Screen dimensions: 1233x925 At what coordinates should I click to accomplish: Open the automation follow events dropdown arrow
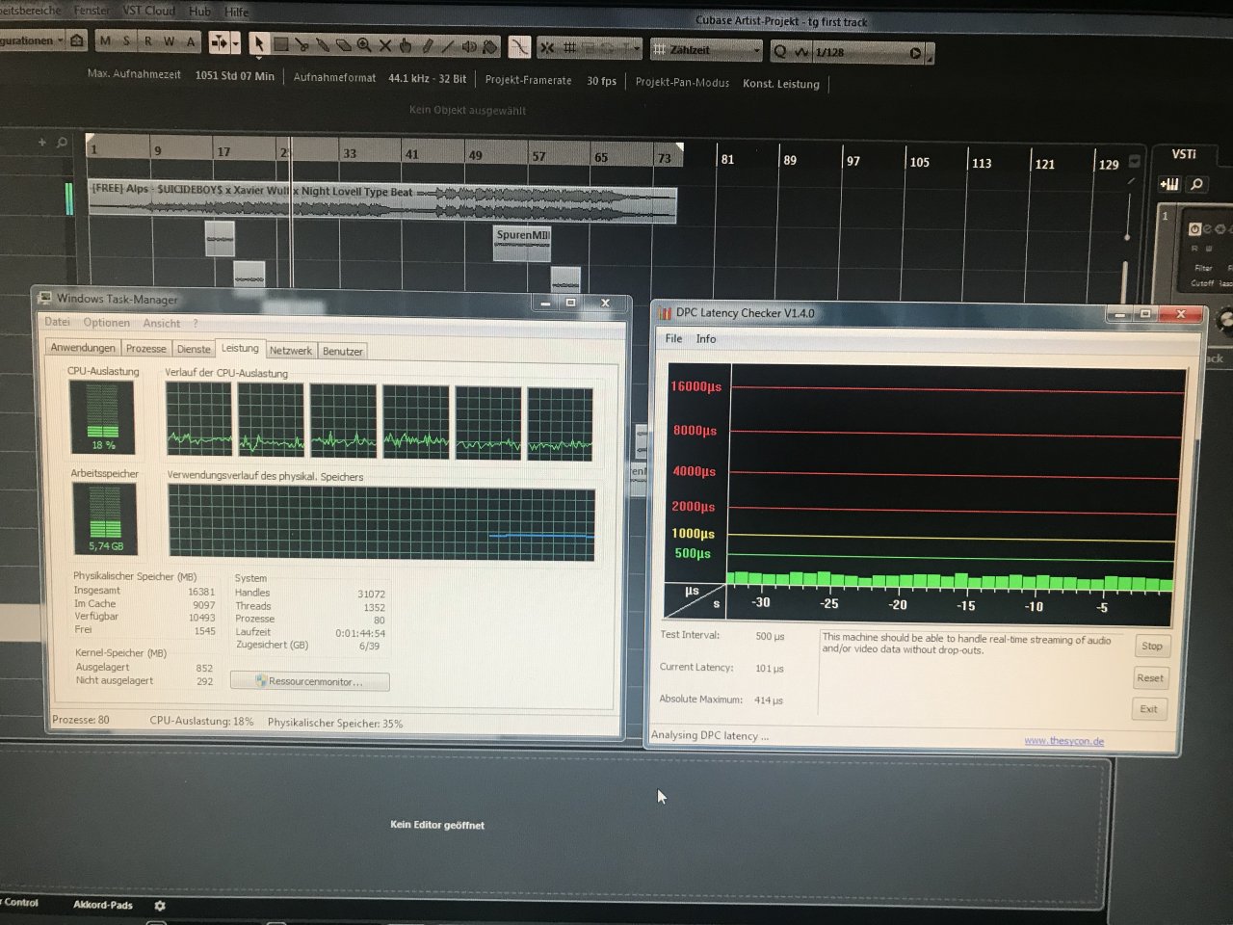(235, 43)
